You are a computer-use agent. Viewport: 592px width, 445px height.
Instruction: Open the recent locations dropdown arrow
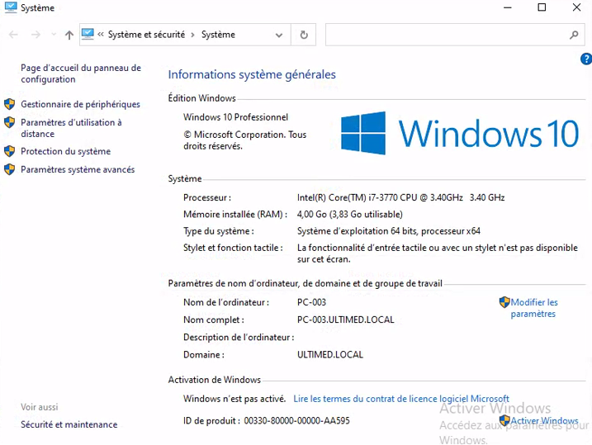(54, 35)
